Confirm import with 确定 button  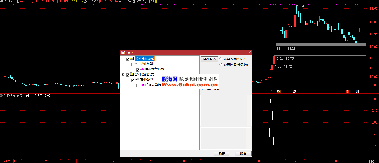[x=222, y=154]
